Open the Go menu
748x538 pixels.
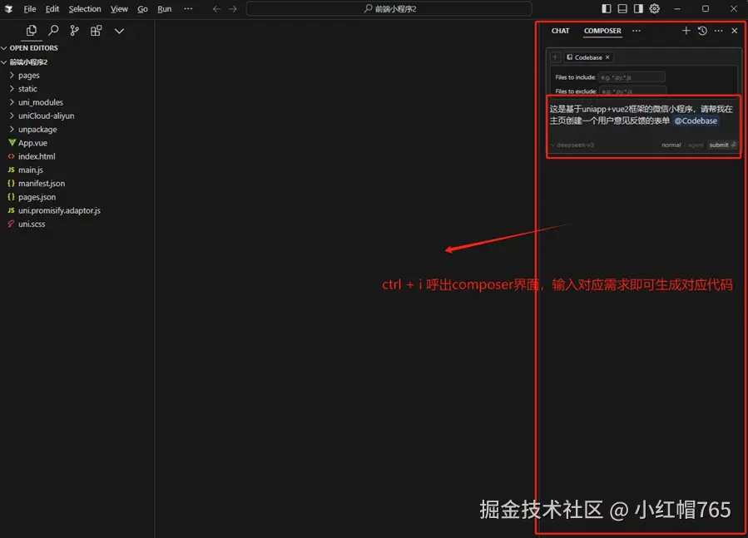pyautogui.click(x=142, y=8)
